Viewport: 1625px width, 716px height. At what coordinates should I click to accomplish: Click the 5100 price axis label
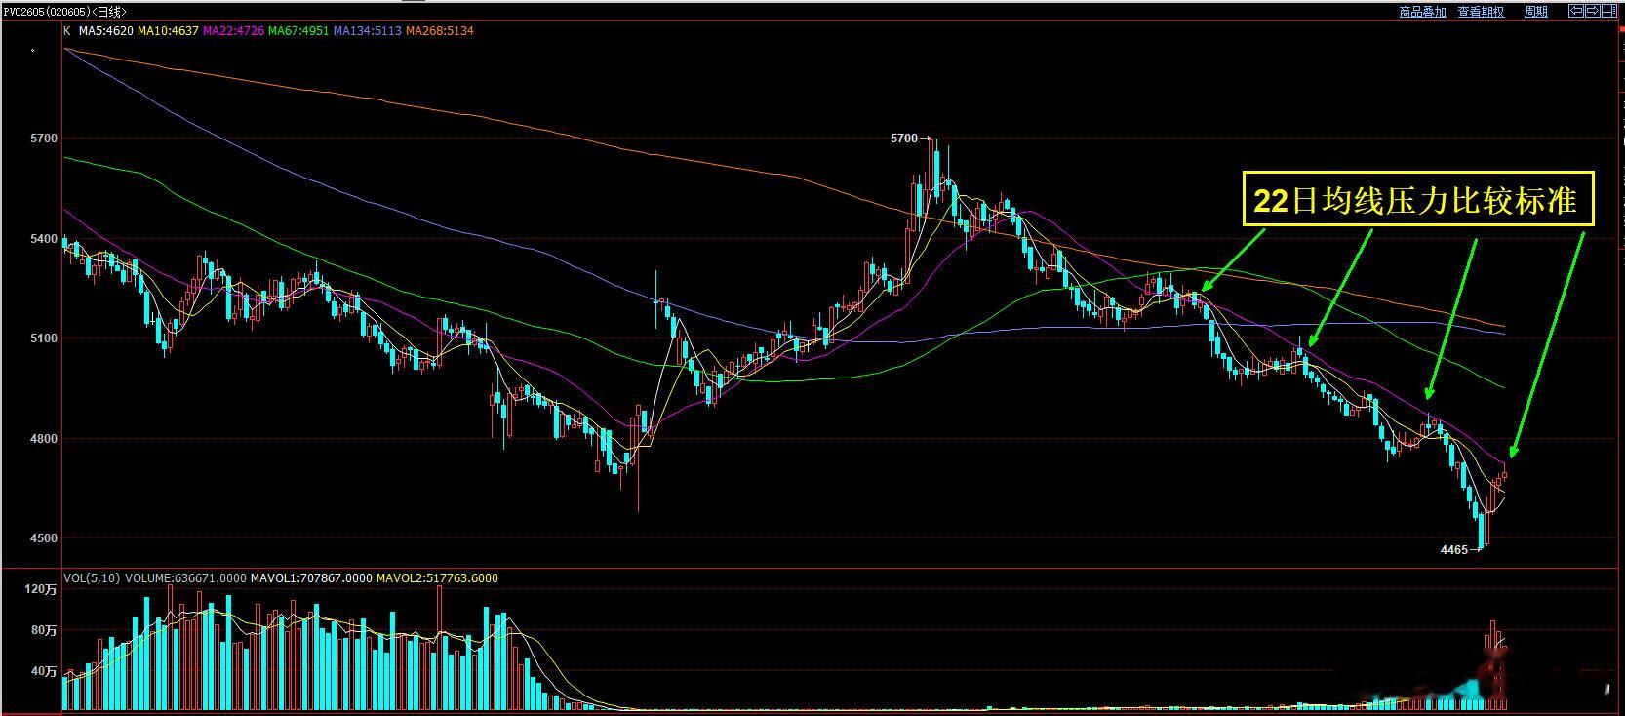point(45,339)
